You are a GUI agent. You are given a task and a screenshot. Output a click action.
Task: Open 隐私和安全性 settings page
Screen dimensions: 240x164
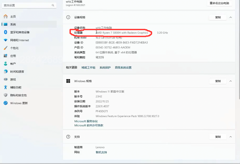[29, 95]
